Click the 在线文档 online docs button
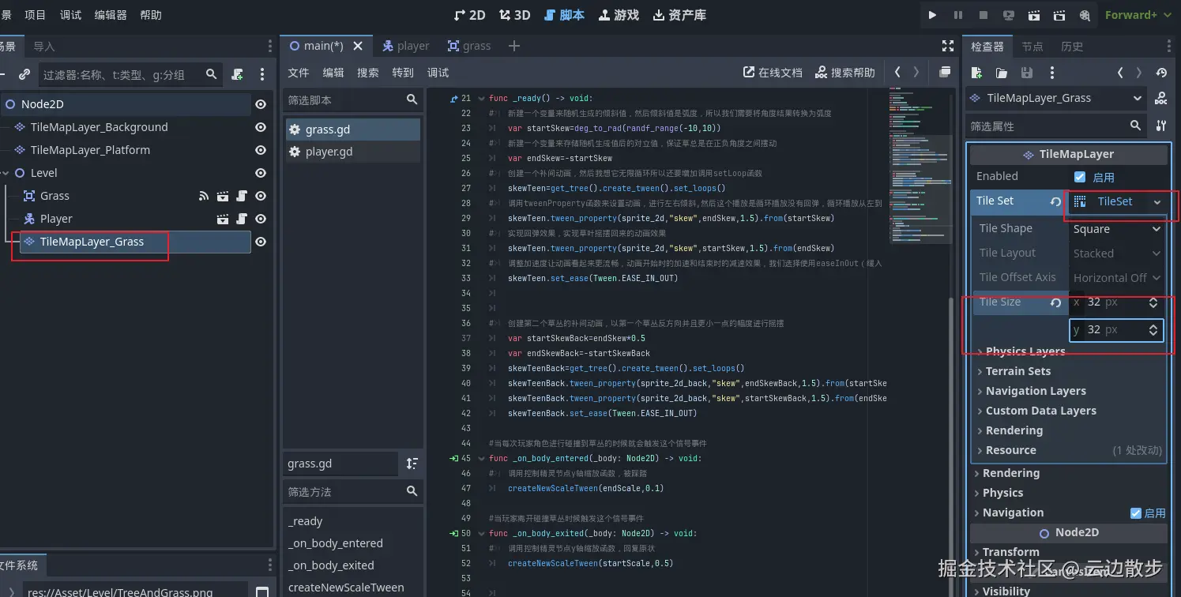The height and width of the screenshot is (597, 1181). pyautogui.click(x=773, y=73)
